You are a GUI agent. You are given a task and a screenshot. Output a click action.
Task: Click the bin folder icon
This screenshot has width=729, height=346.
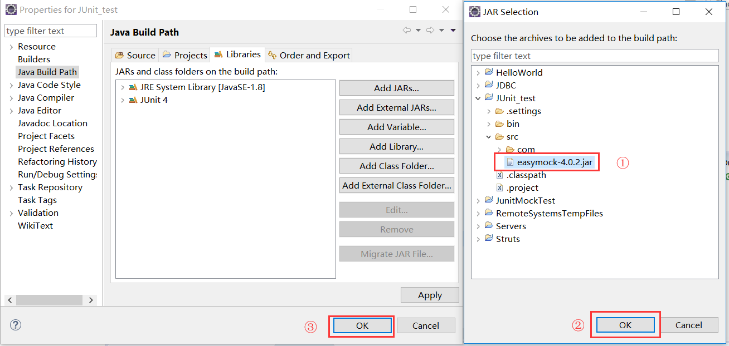(499, 123)
